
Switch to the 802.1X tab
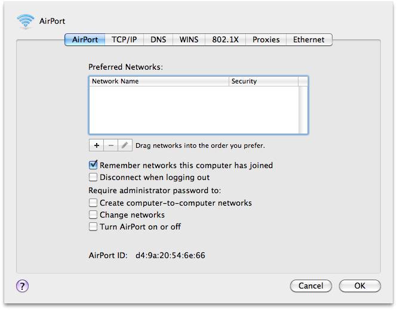225,40
